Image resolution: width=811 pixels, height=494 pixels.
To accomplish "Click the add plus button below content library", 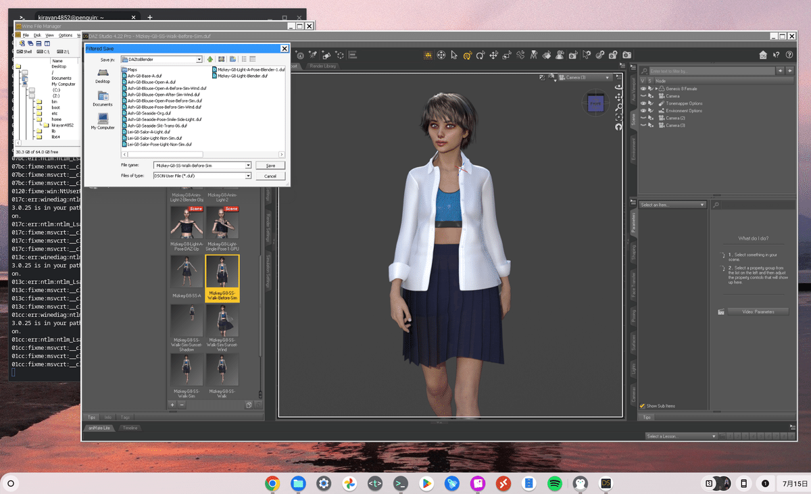I will 172,404.
